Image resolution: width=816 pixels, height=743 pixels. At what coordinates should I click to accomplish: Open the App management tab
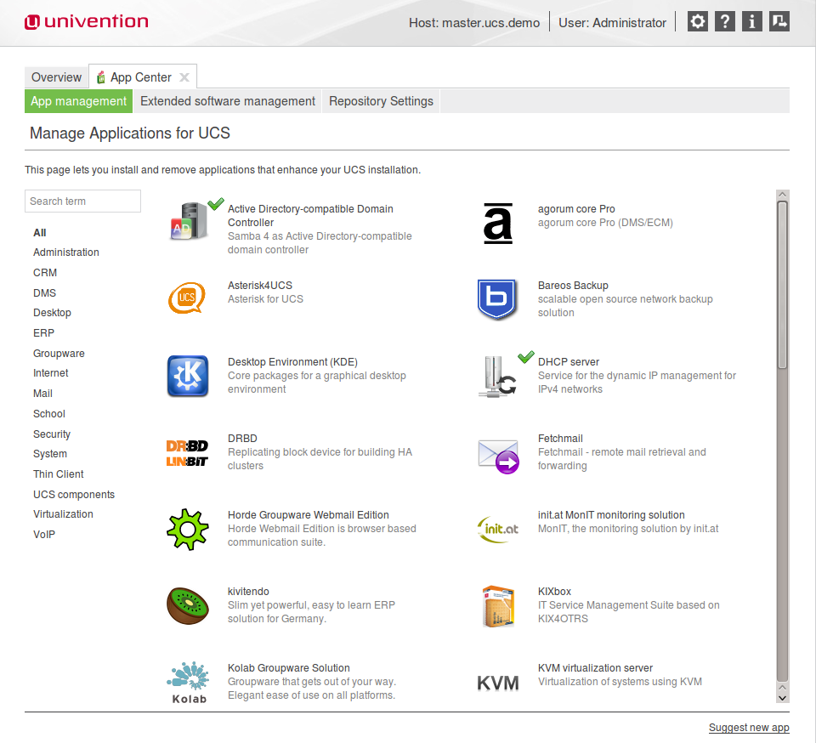pyautogui.click(x=78, y=101)
